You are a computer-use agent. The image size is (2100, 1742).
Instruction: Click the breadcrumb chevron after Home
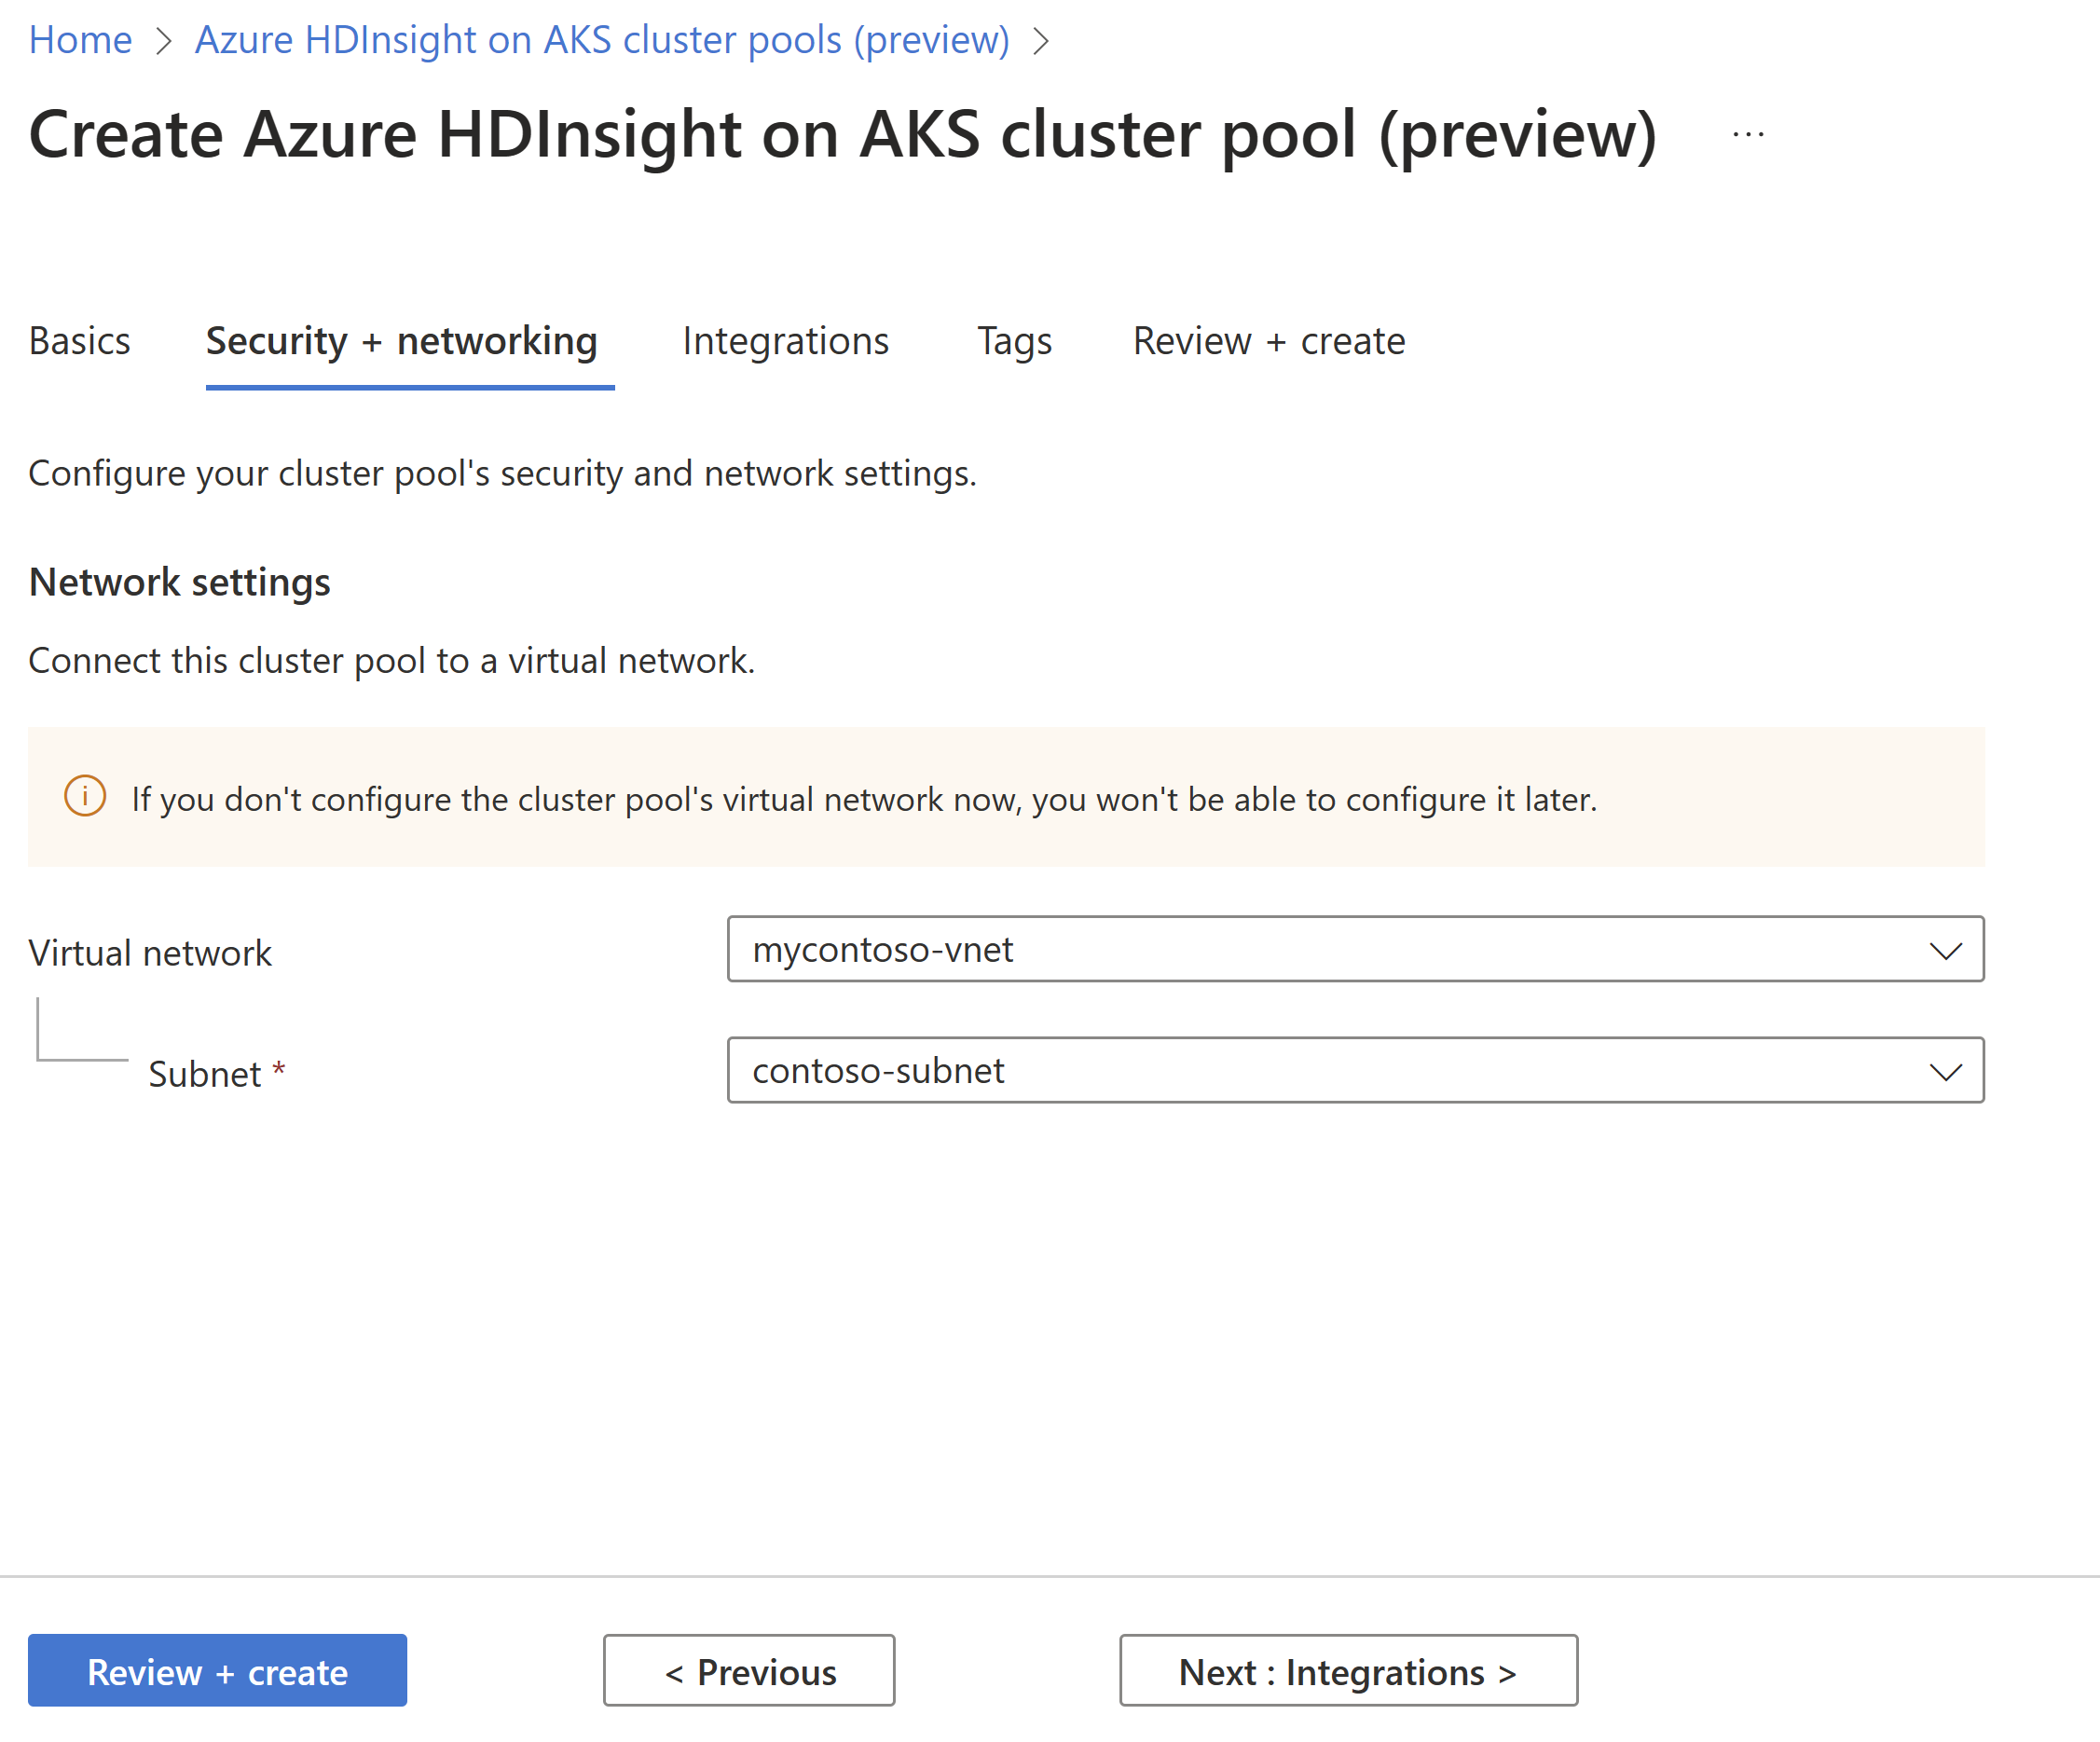click(164, 42)
